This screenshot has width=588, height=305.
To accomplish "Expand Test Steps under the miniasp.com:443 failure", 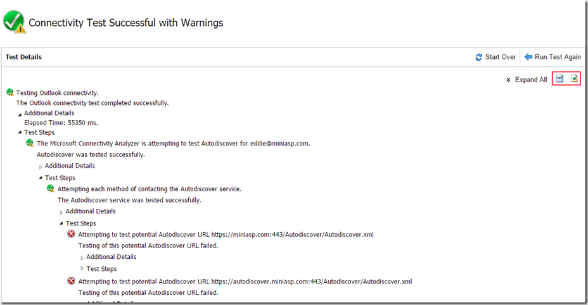I will (82, 269).
